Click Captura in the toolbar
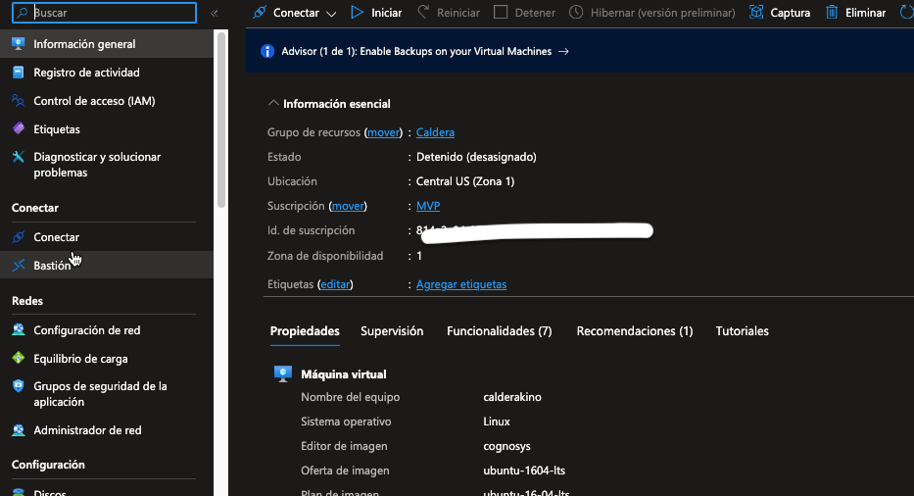 (780, 13)
